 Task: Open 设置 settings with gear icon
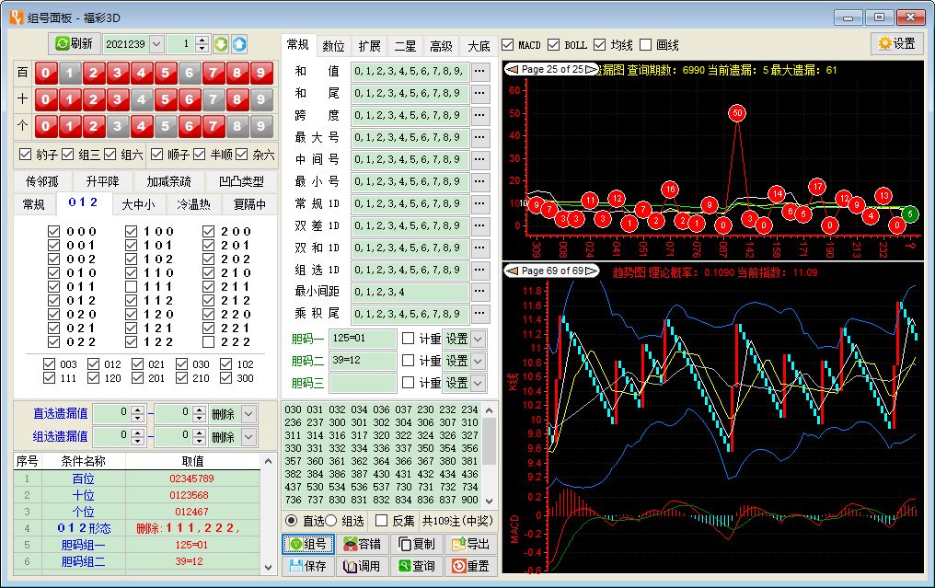click(897, 43)
